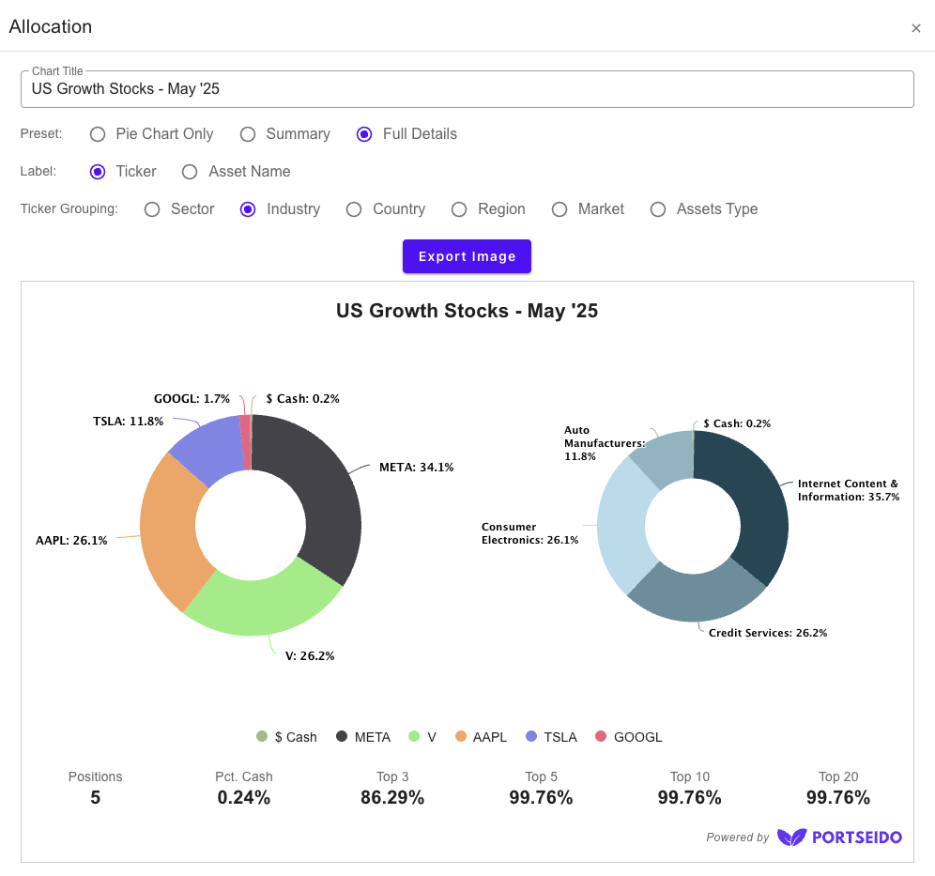Close the Allocation dialog
The width and height of the screenshot is (935, 876).
(916, 28)
